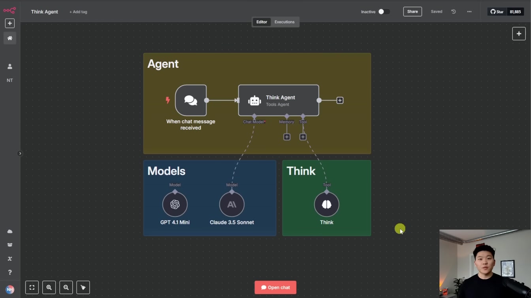Add a node after Think Agent output

[x=340, y=101]
